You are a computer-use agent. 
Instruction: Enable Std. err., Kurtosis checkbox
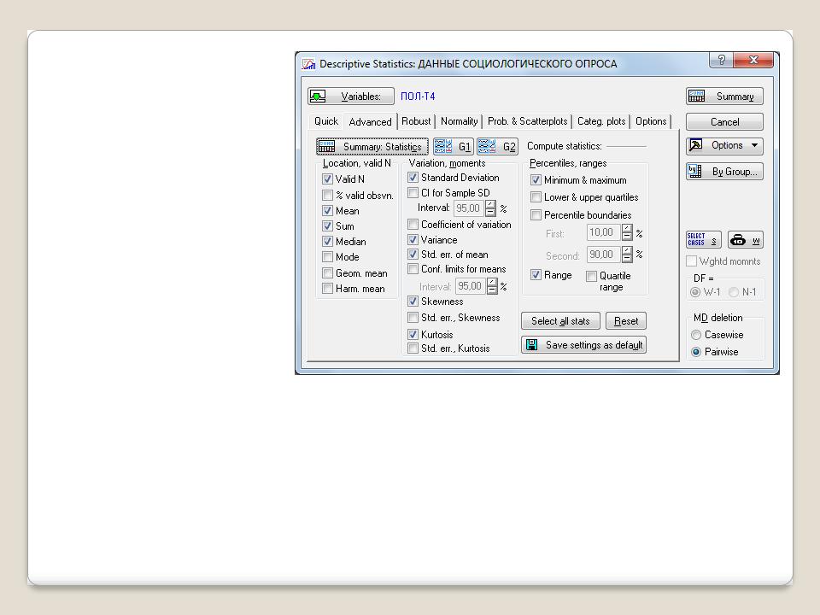[x=413, y=348]
